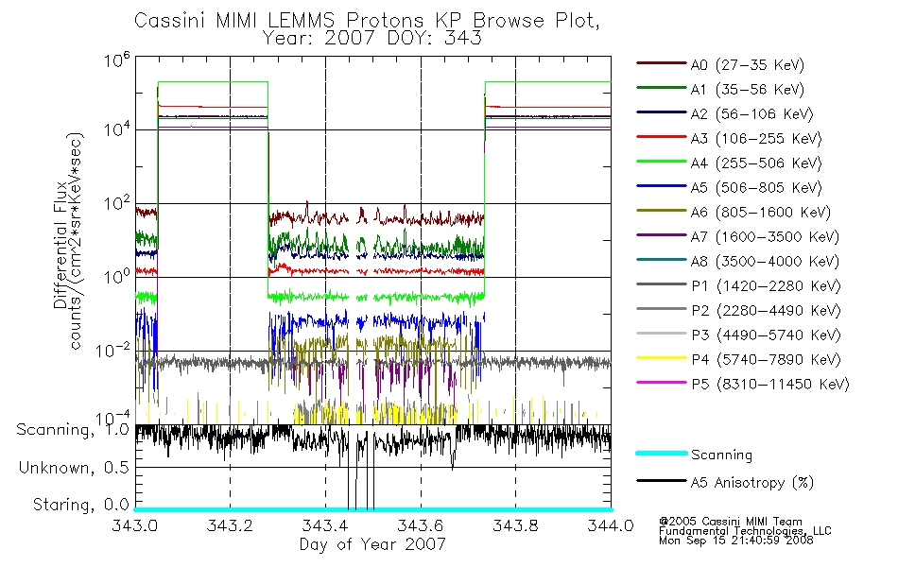
Task: Click the A6 (805-1600 KeV) legend label
Action: pyautogui.click(x=761, y=213)
